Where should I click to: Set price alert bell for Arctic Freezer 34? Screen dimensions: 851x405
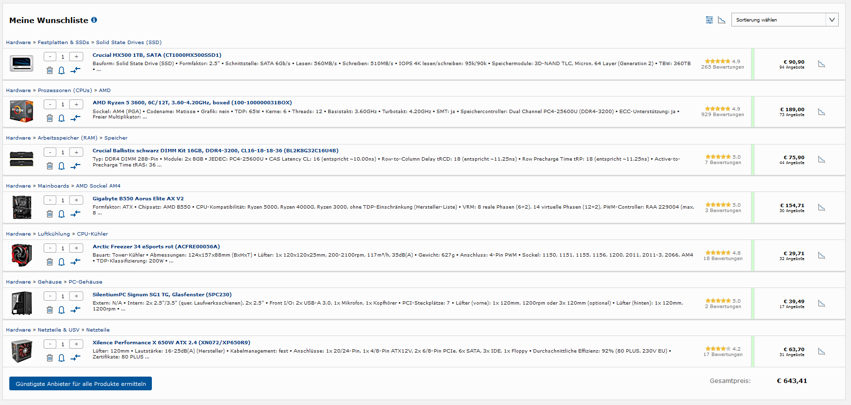pos(62,262)
